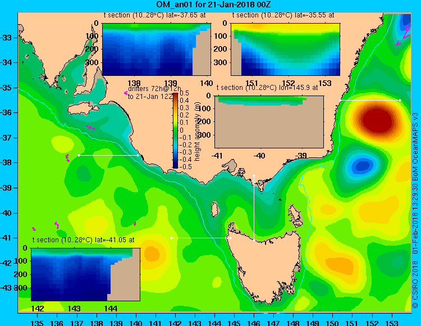421x326 pixels.
Task: Click the "135" longitude axis label
Action: click(x=37, y=323)
